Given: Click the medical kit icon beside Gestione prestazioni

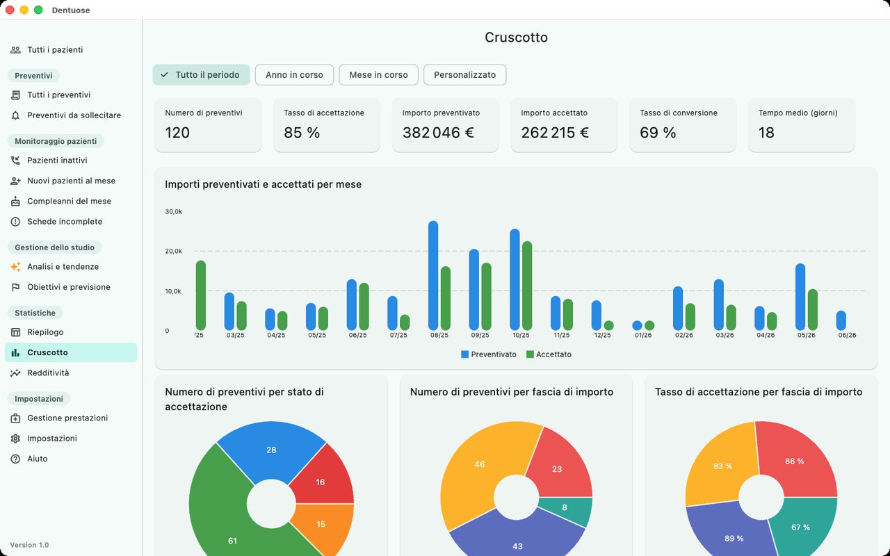Looking at the screenshot, I should pyautogui.click(x=15, y=418).
